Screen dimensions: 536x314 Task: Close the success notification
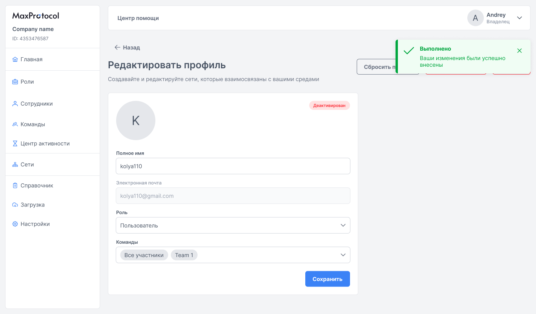[520, 51]
